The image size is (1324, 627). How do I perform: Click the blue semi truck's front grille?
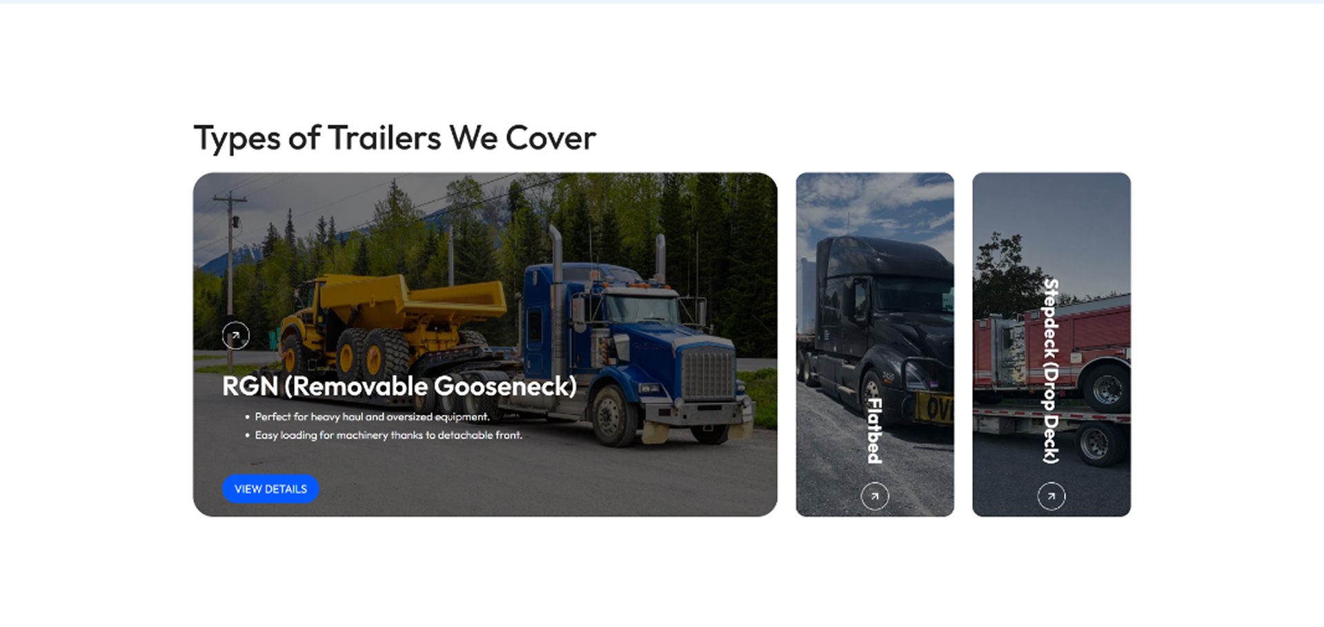point(708,374)
